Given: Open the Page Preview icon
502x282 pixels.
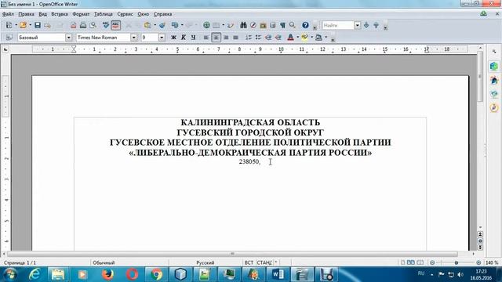Looking at the screenshot, I should pyautogui.click(x=93, y=25).
